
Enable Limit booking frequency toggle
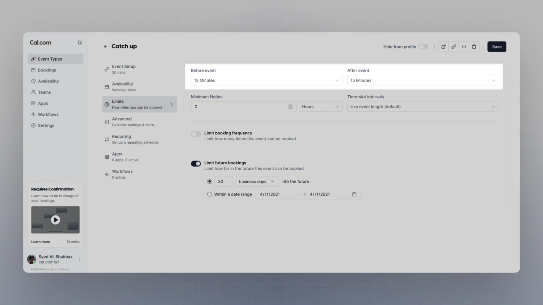[196, 134]
